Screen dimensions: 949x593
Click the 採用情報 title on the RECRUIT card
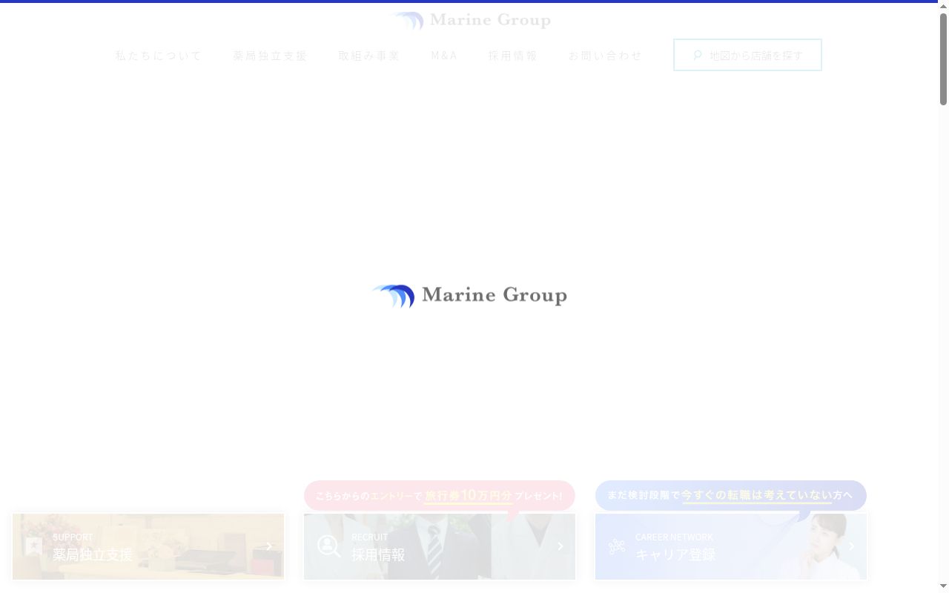[378, 554]
